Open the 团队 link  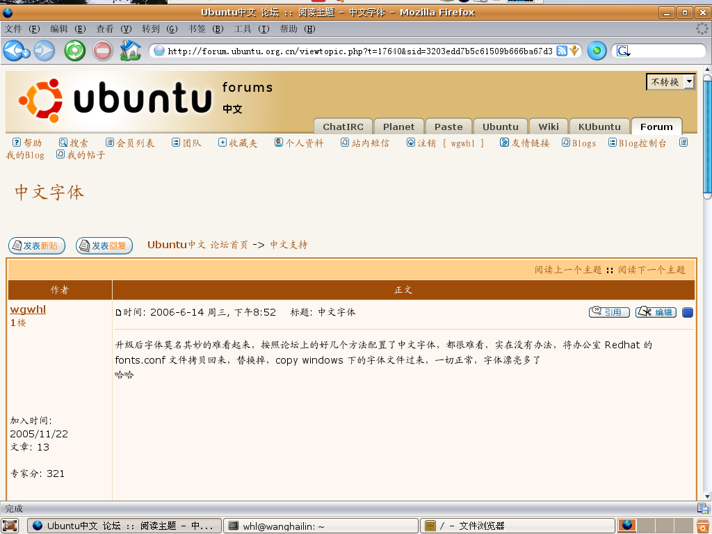[186, 143]
